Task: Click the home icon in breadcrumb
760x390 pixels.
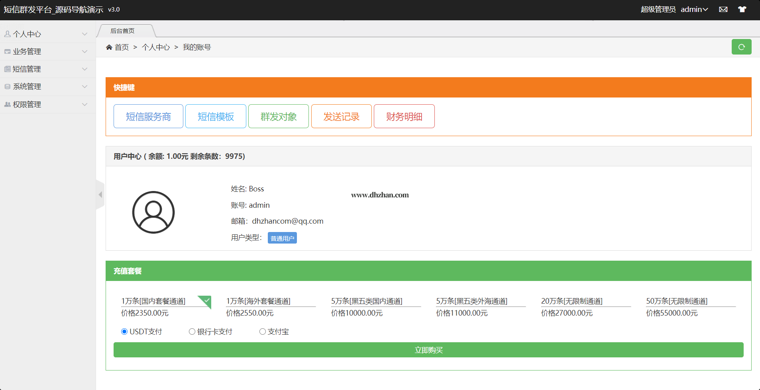Action: click(x=109, y=47)
